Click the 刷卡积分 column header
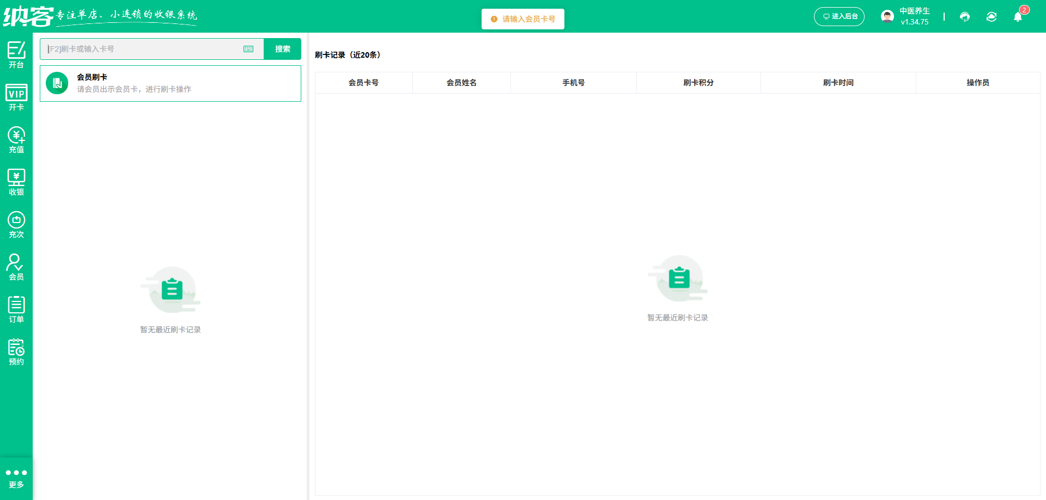The image size is (1046, 500). pos(698,83)
